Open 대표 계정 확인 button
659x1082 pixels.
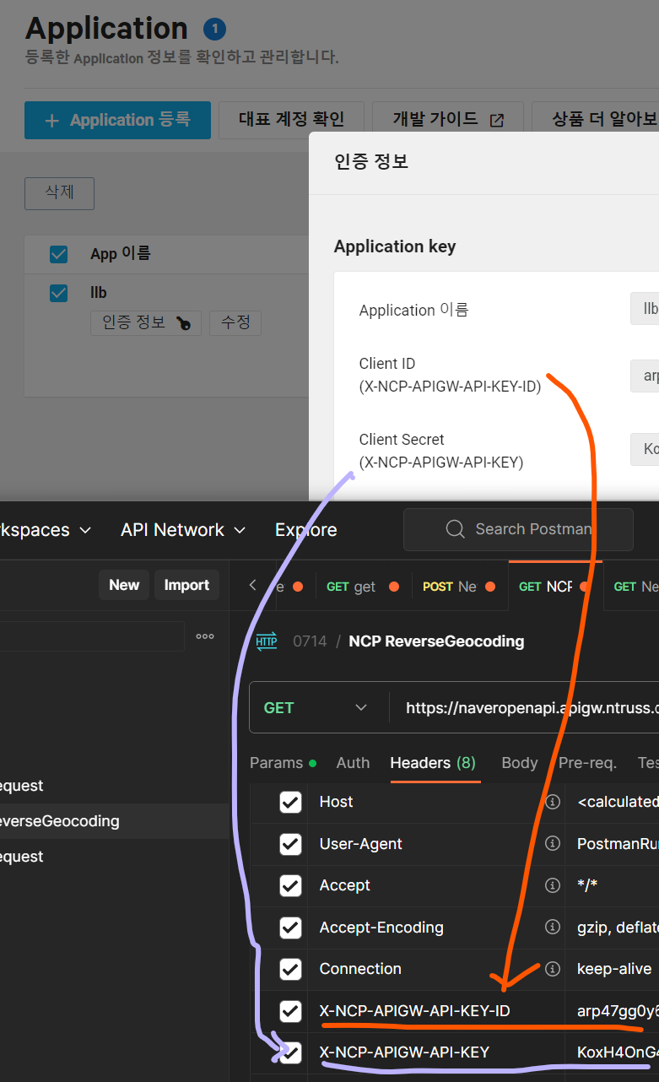(x=292, y=120)
